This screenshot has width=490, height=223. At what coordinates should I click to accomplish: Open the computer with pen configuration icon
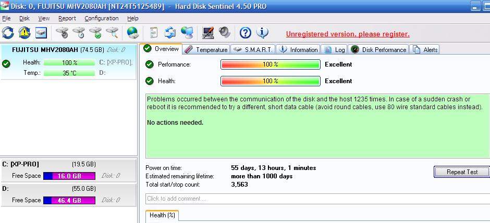click(208, 33)
